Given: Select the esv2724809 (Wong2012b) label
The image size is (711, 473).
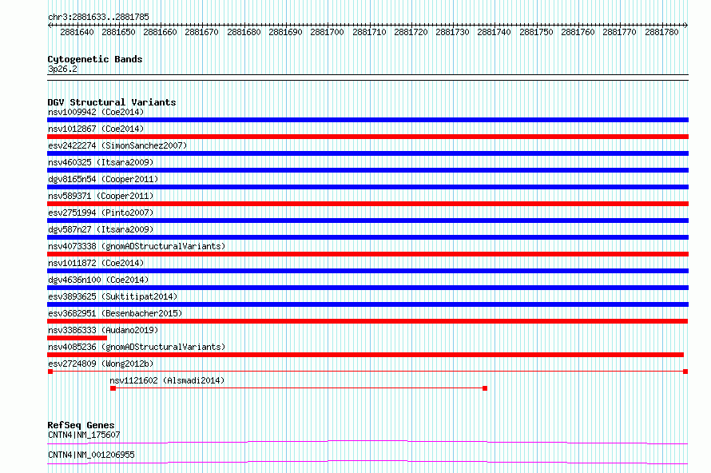Looking at the screenshot, I should coord(101,364).
